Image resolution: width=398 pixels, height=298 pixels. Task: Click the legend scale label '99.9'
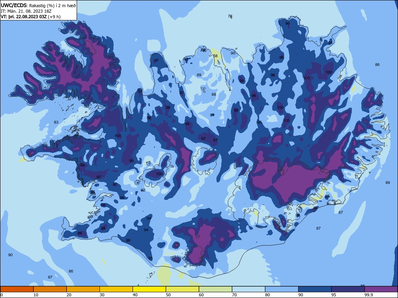click(x=369, y=295)
